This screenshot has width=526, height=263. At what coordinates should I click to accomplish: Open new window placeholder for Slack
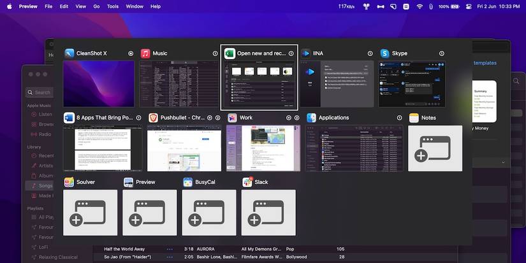point(268,213)
